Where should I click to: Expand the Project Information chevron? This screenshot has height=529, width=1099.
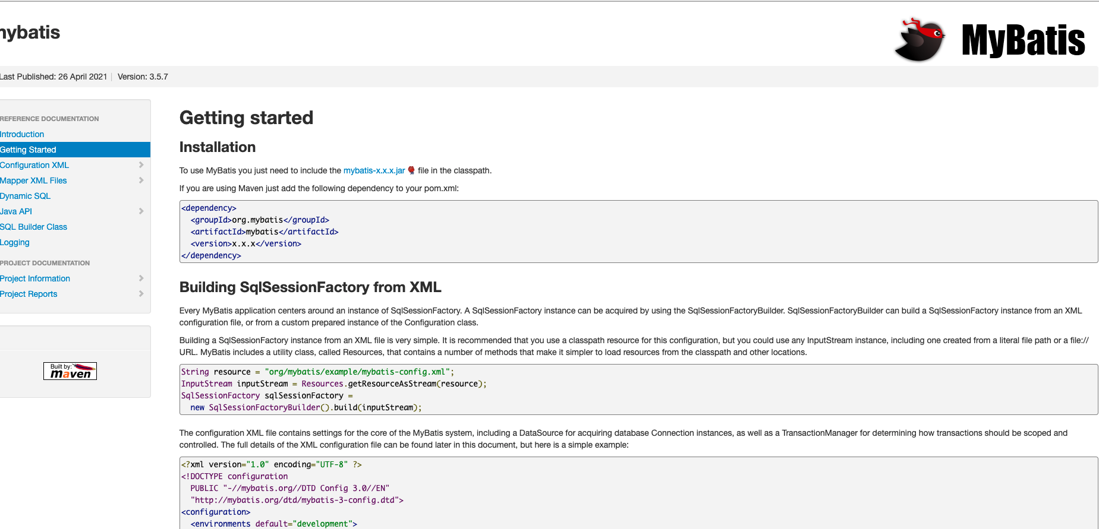pos(141,278)
